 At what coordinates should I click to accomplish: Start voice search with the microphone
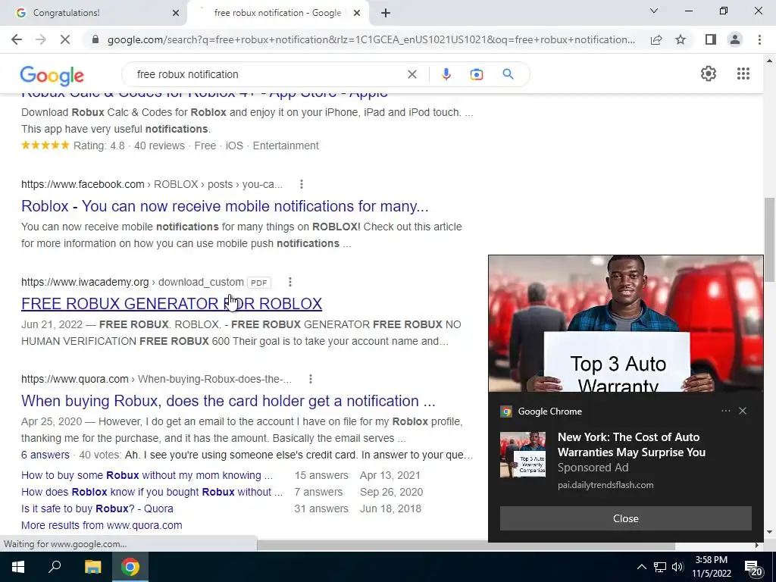[x=446, y=74]
